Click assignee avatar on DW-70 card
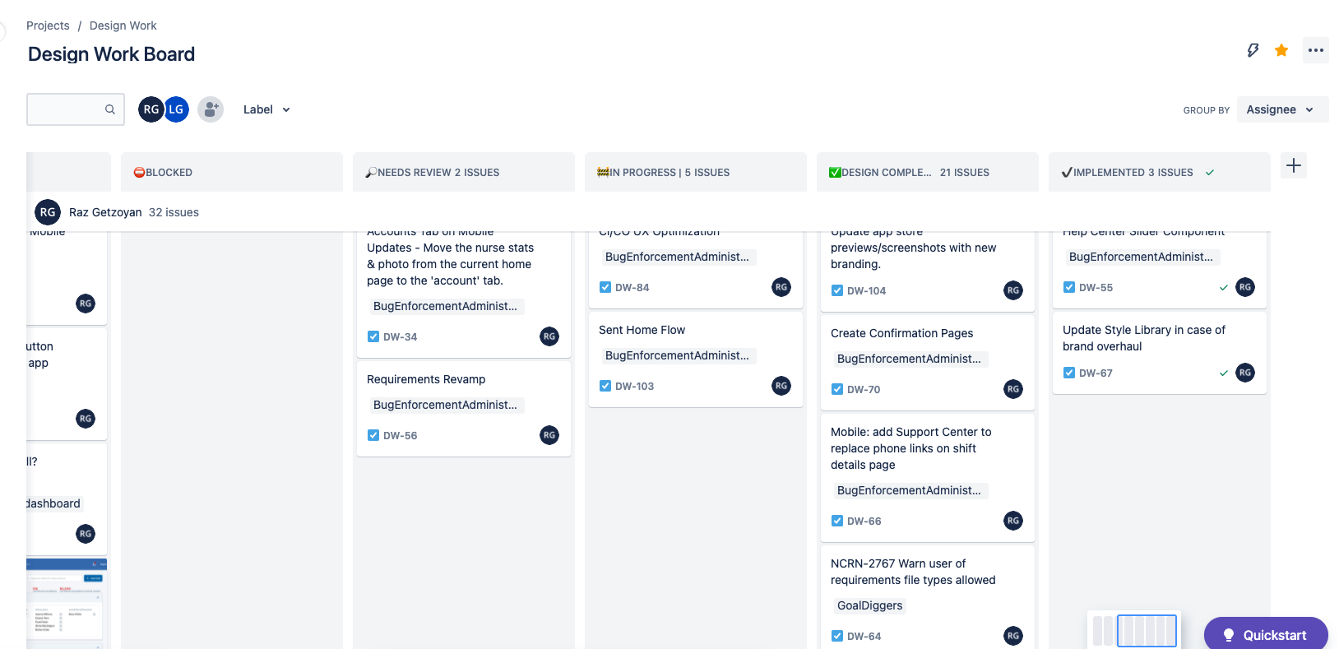1339x649 pixels. tap(1013, 389)
